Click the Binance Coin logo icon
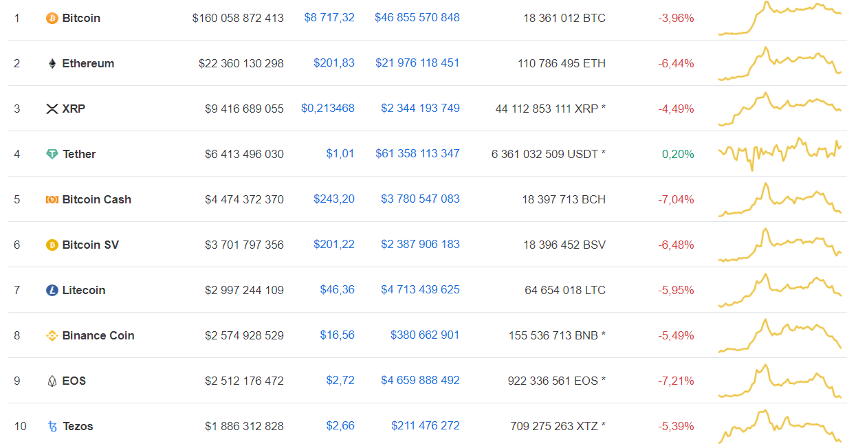 (x=52, y=336)
